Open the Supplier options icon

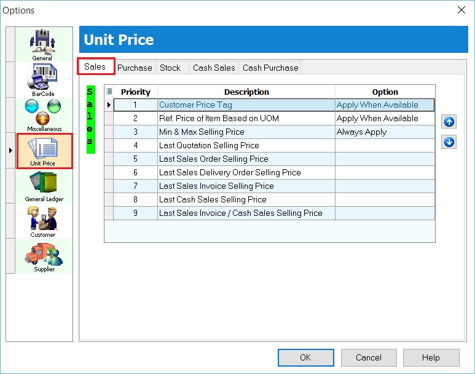[x=44, y=256]
